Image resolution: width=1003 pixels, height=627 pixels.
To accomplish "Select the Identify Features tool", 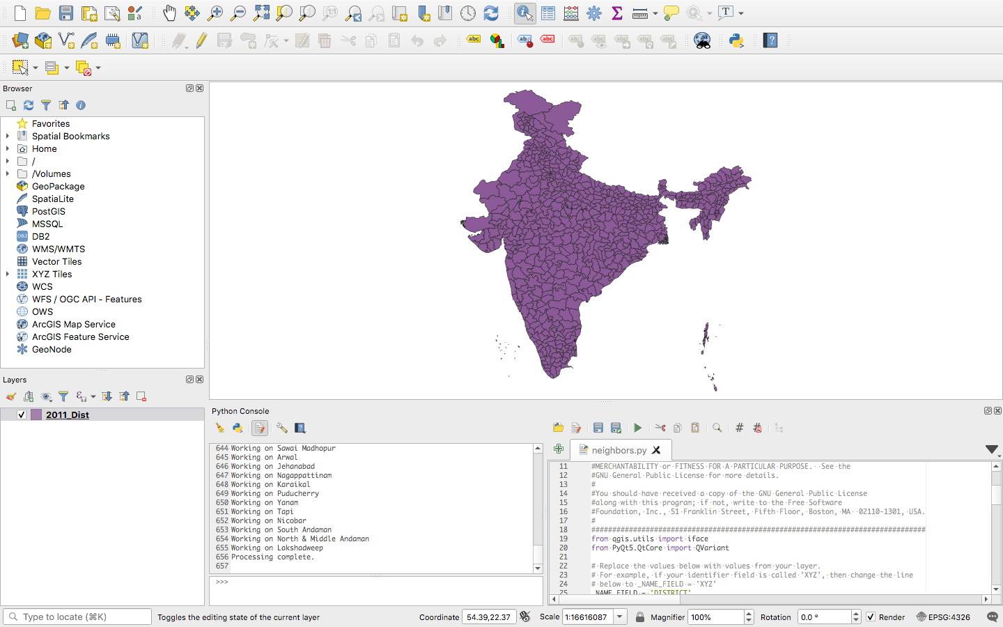I will click(525, 13).
